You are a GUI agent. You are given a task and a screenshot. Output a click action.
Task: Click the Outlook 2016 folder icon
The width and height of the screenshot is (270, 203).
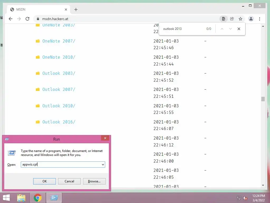click(38, 122)
